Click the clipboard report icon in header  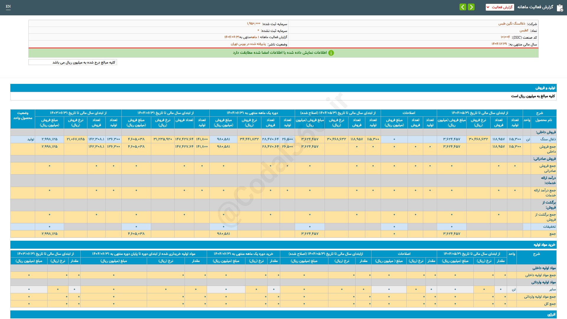click(x=560, y=8)
